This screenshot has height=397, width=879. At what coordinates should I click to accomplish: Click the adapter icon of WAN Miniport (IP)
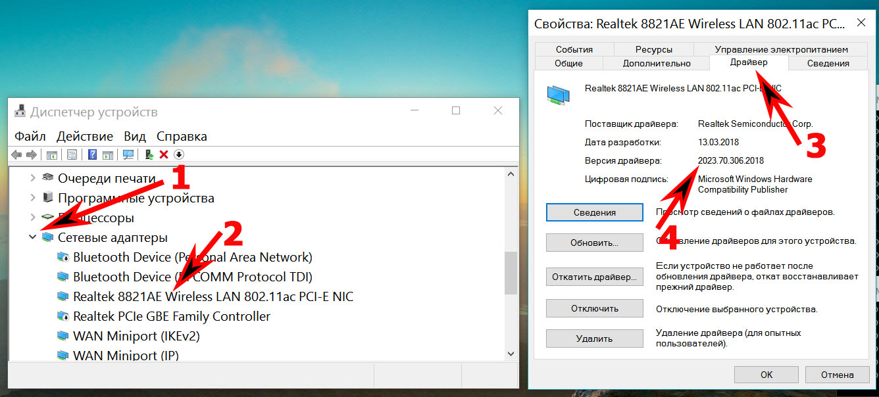[x=63, y=355]
